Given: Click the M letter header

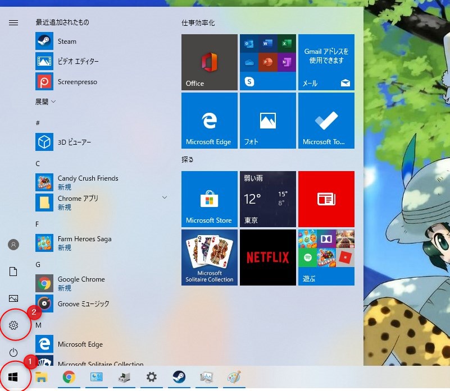Looking at the screenshot, I should 38,325.
